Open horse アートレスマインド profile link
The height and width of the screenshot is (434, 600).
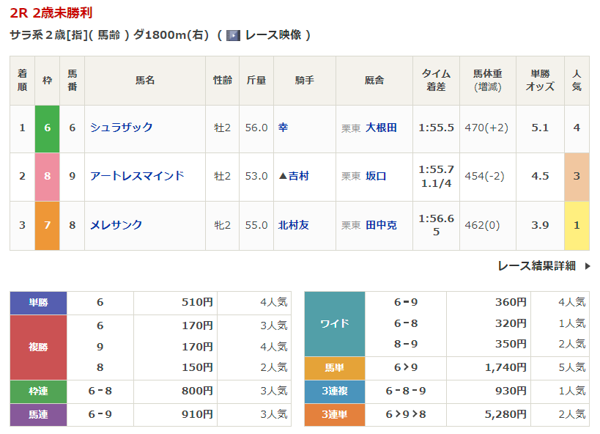coord(137,176)
